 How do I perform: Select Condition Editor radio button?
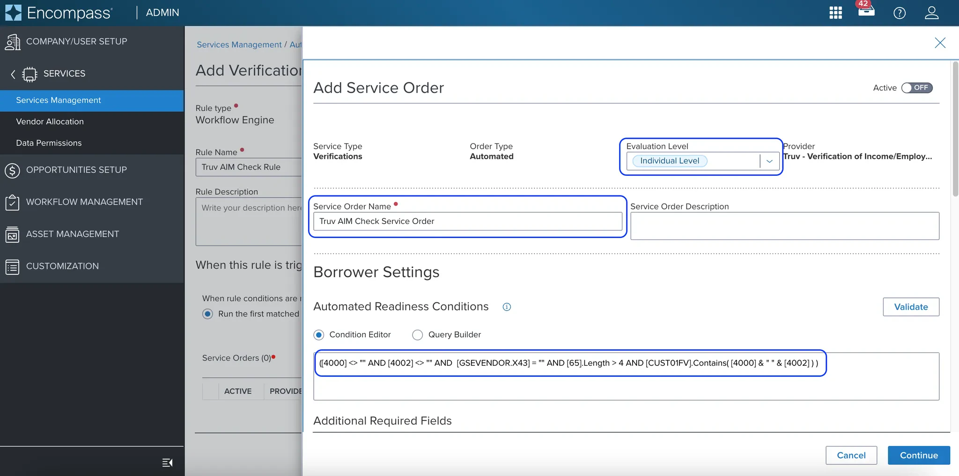[x=320, y=335]
